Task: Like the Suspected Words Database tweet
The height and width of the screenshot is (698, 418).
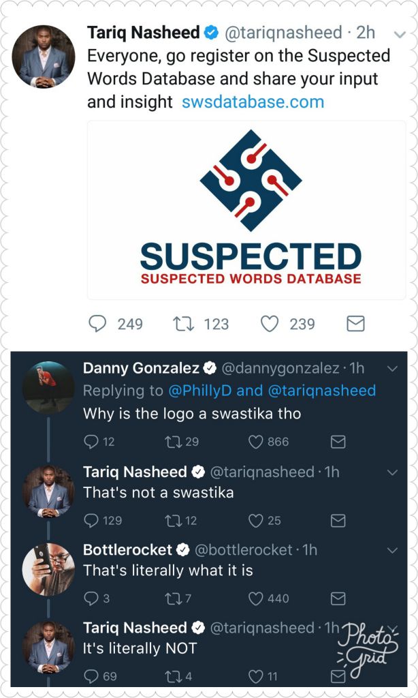Action: tap(270, 323)
